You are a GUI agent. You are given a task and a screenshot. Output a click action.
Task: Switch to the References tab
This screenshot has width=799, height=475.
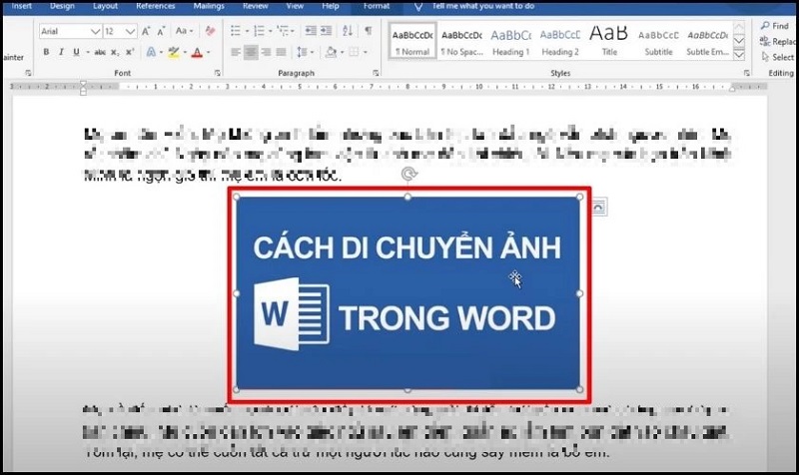(156, 6)
